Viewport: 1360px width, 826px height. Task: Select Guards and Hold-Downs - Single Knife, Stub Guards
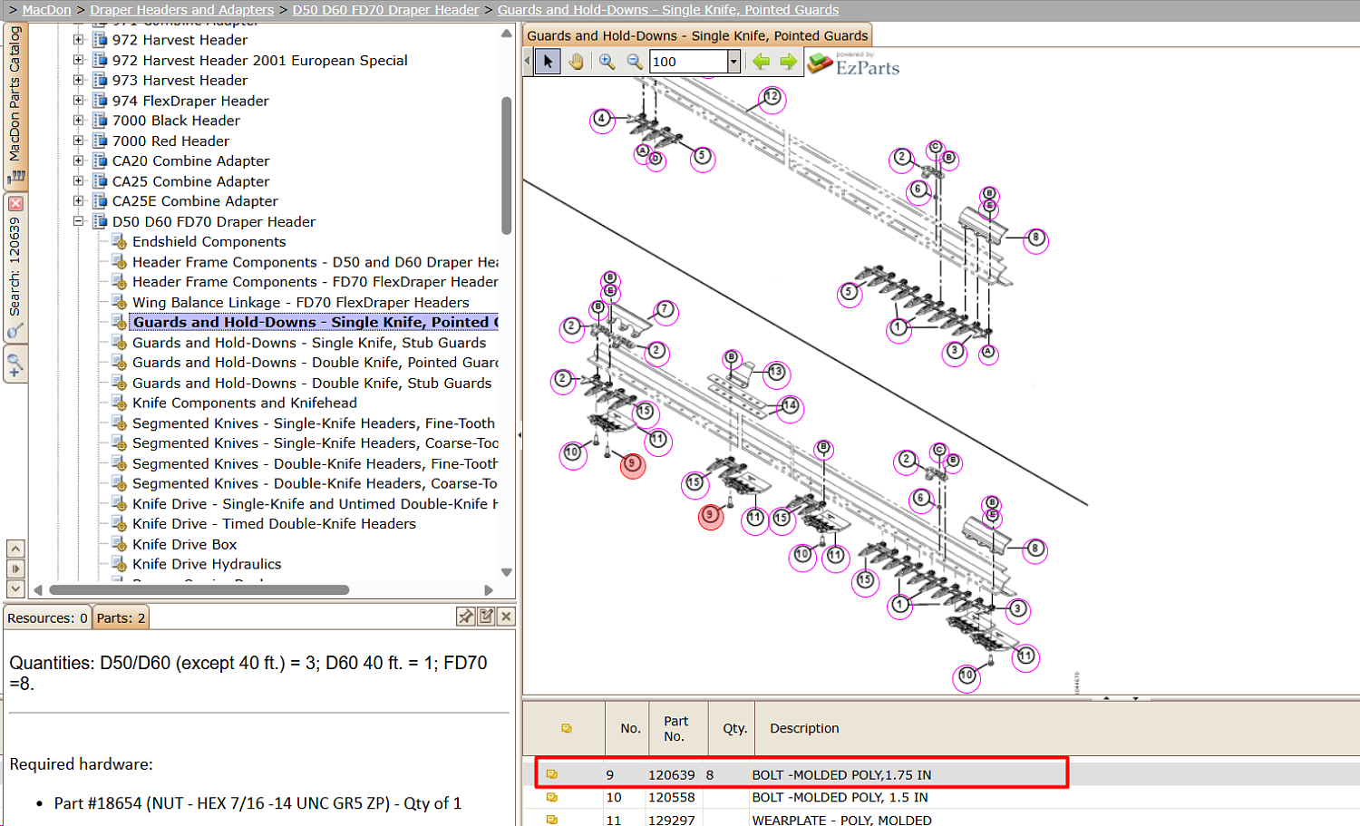pos(309,343)
